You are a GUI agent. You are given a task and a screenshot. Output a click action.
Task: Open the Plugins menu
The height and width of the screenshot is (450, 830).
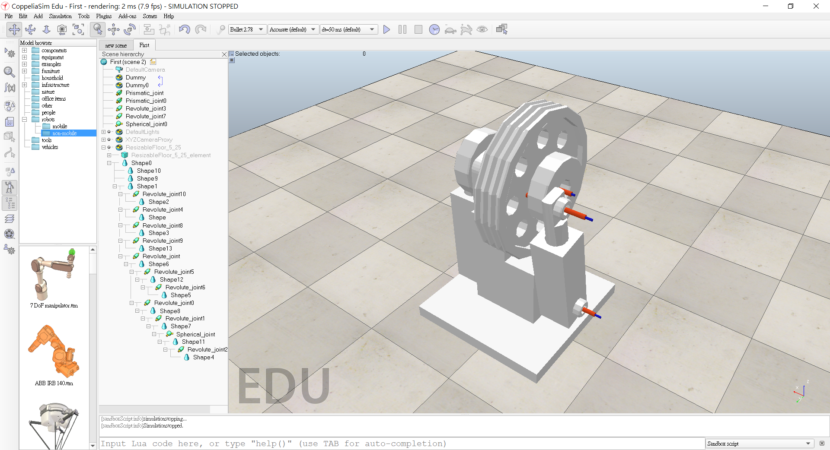point(104,16)
